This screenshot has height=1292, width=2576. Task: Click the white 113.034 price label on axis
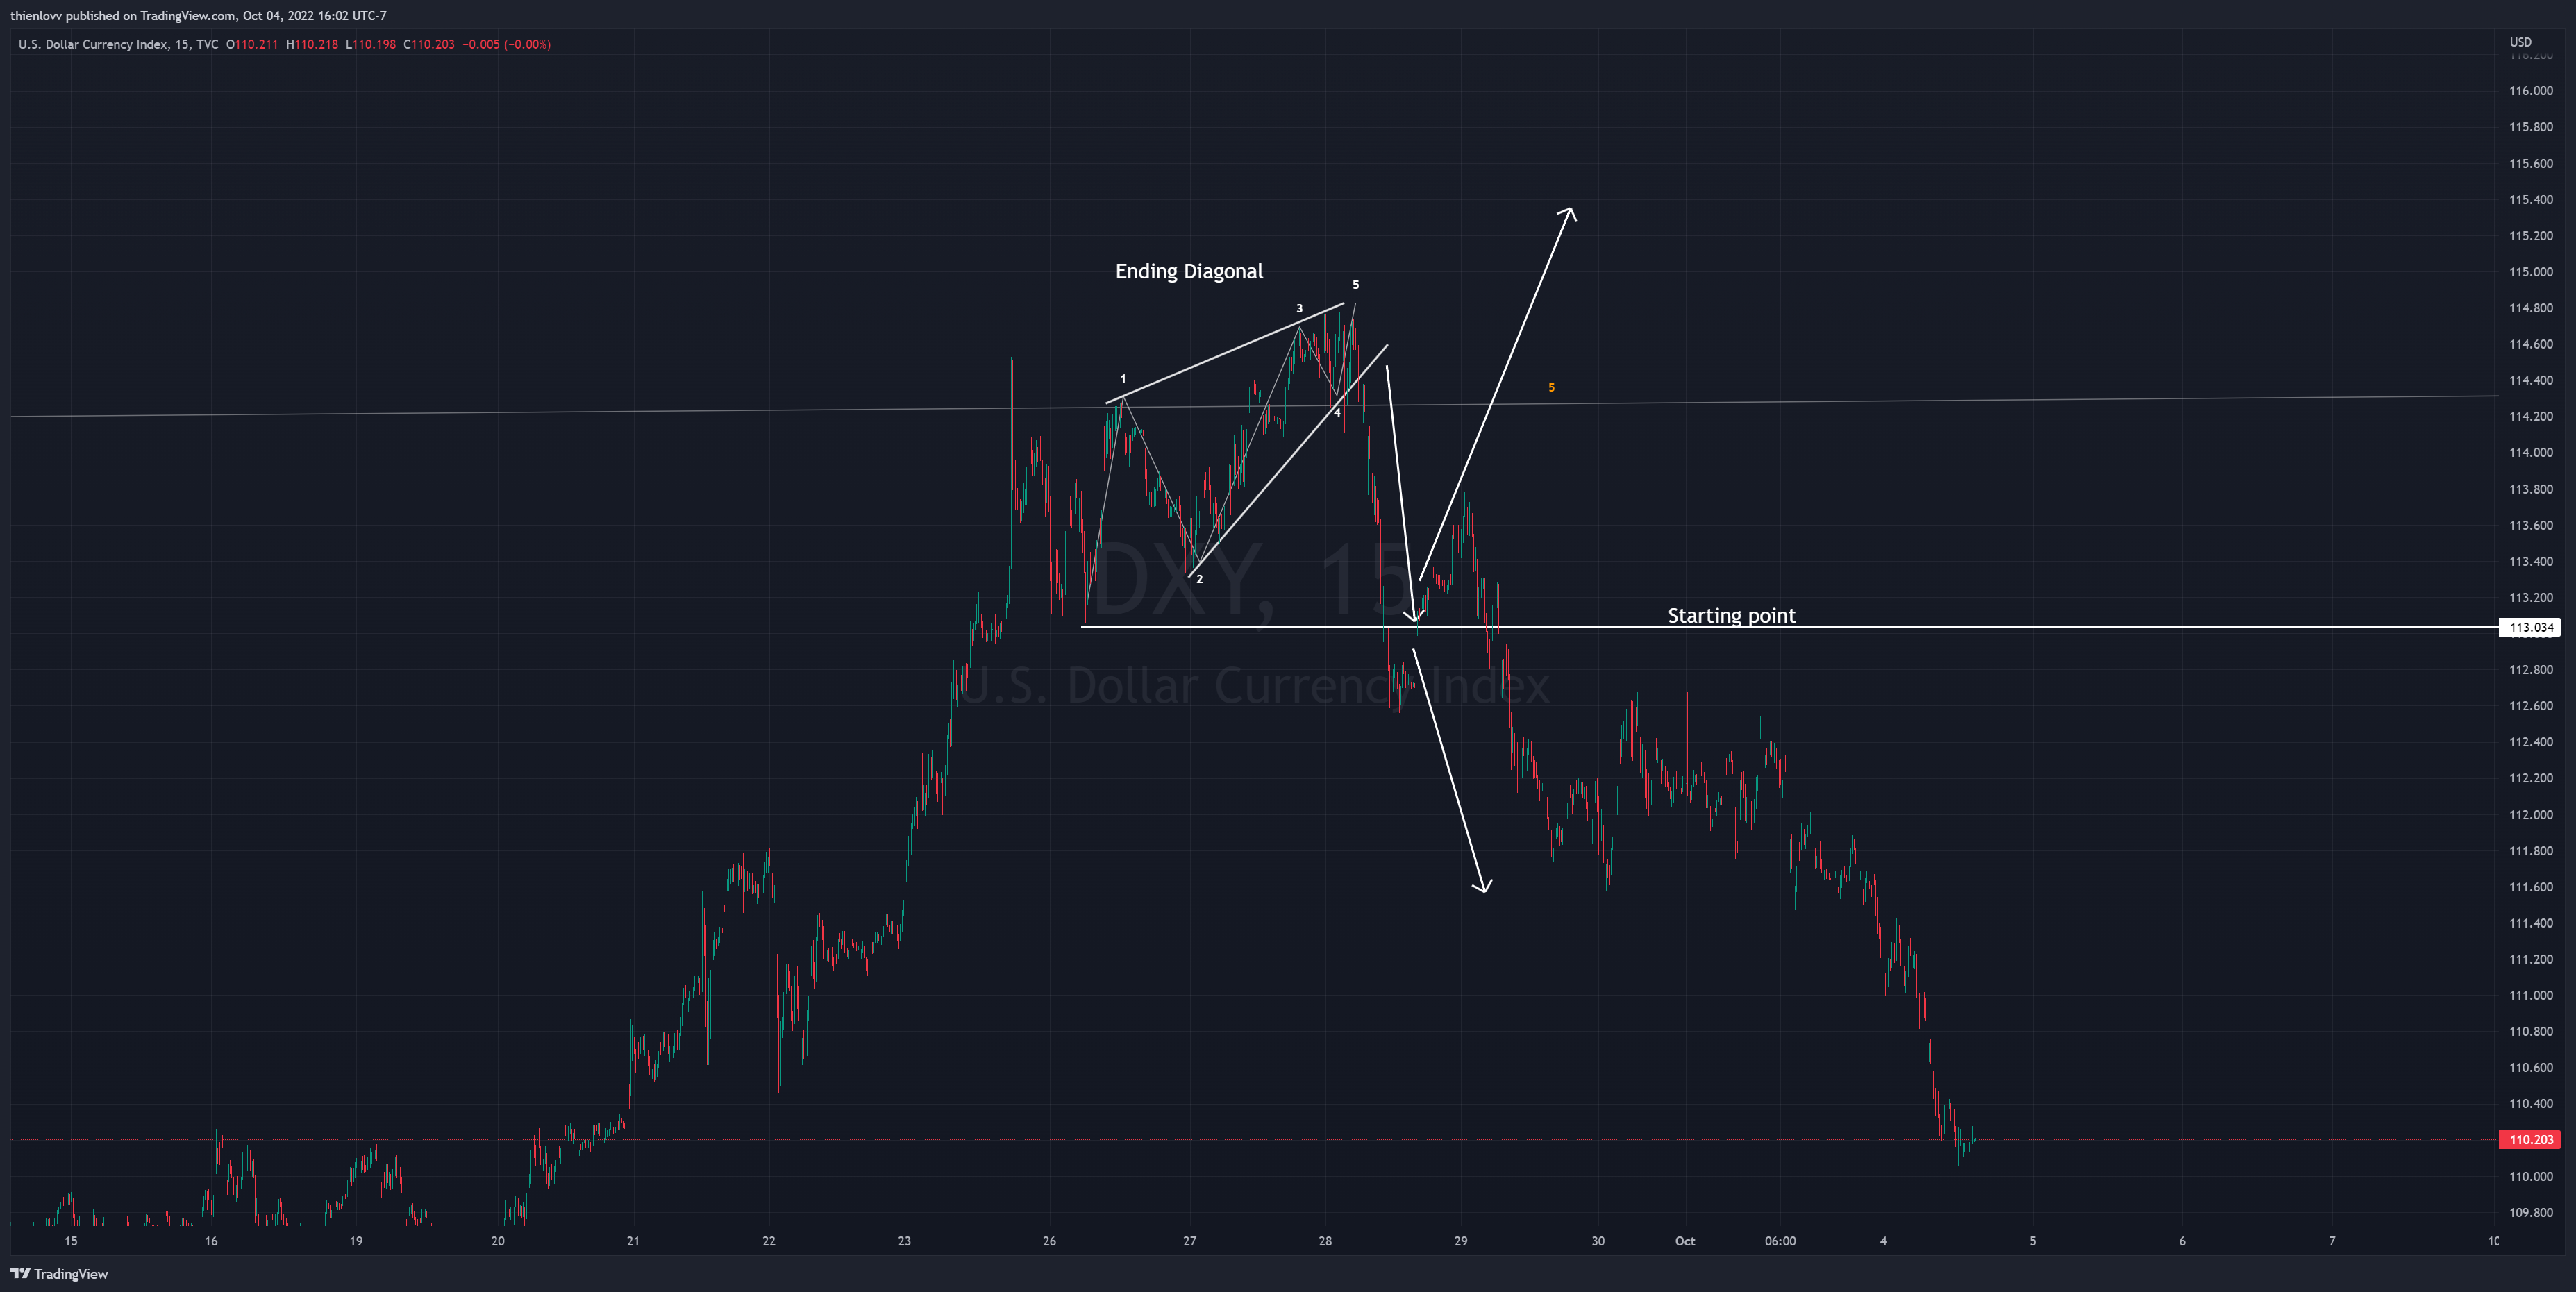point(2531,628)
